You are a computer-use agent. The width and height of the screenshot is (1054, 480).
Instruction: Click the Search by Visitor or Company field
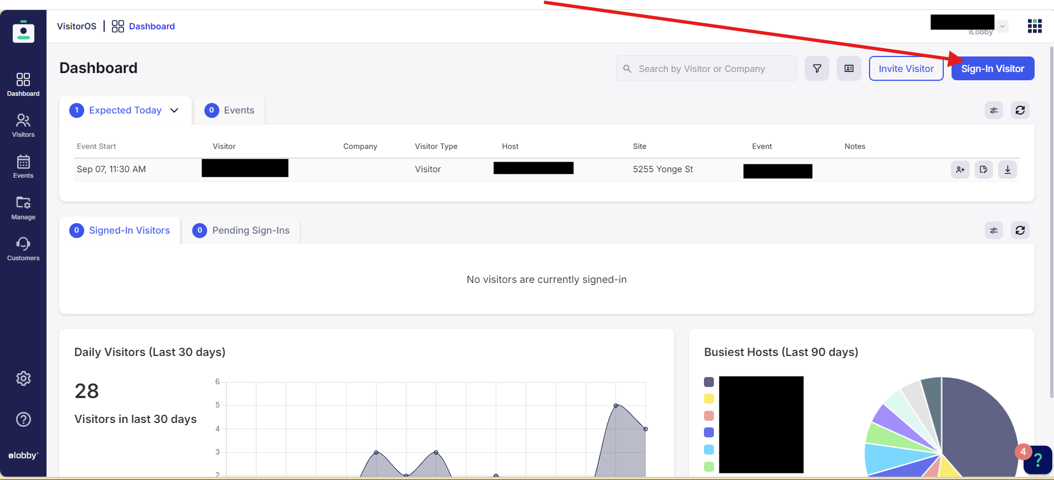tap(706, 69)
